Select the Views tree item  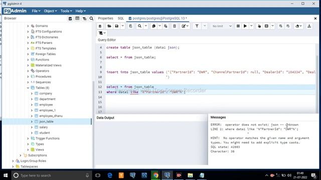40,149
